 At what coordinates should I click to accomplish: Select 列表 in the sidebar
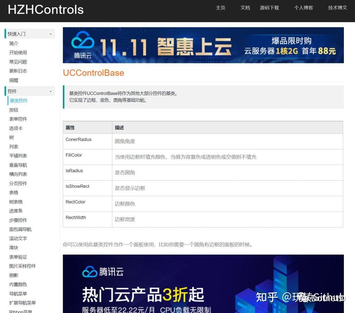pyautogui.click(x=14, y=147)
